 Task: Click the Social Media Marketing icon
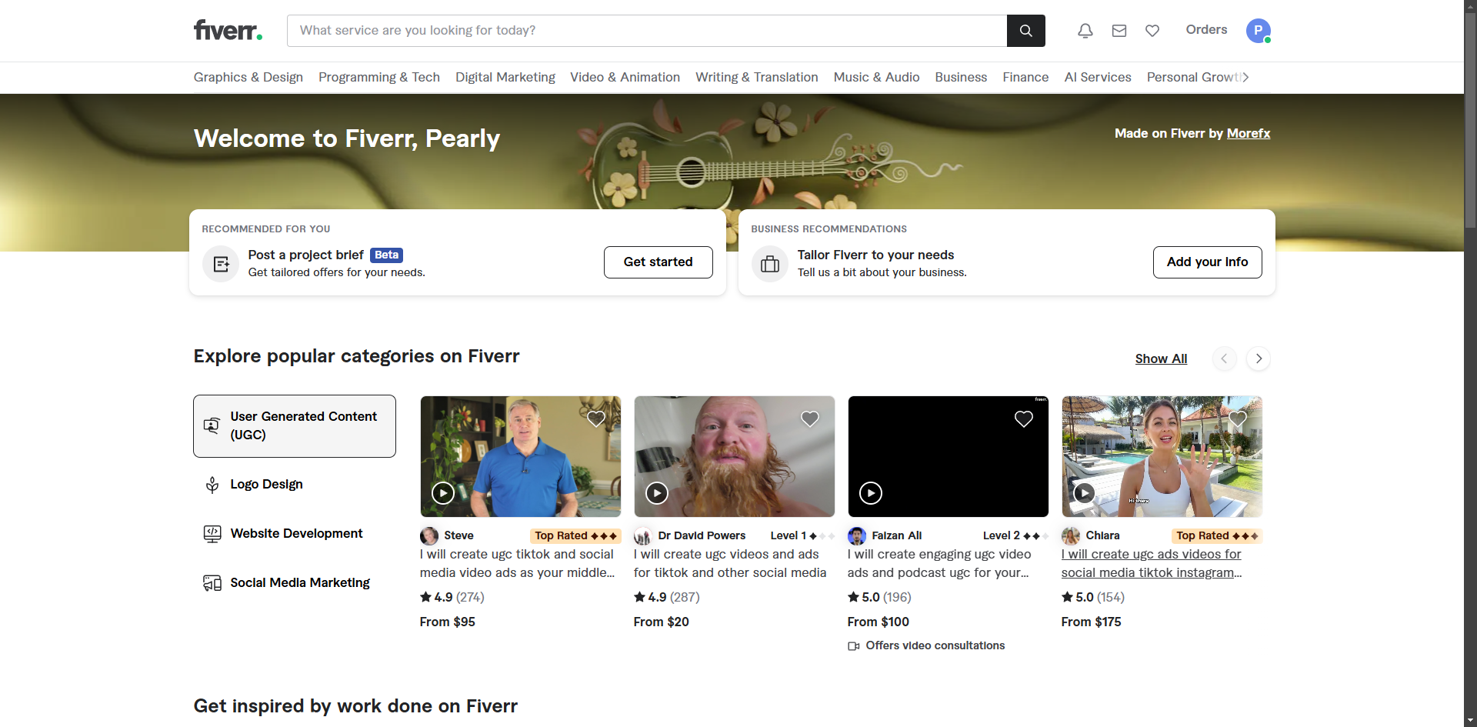tap(212, 583)
